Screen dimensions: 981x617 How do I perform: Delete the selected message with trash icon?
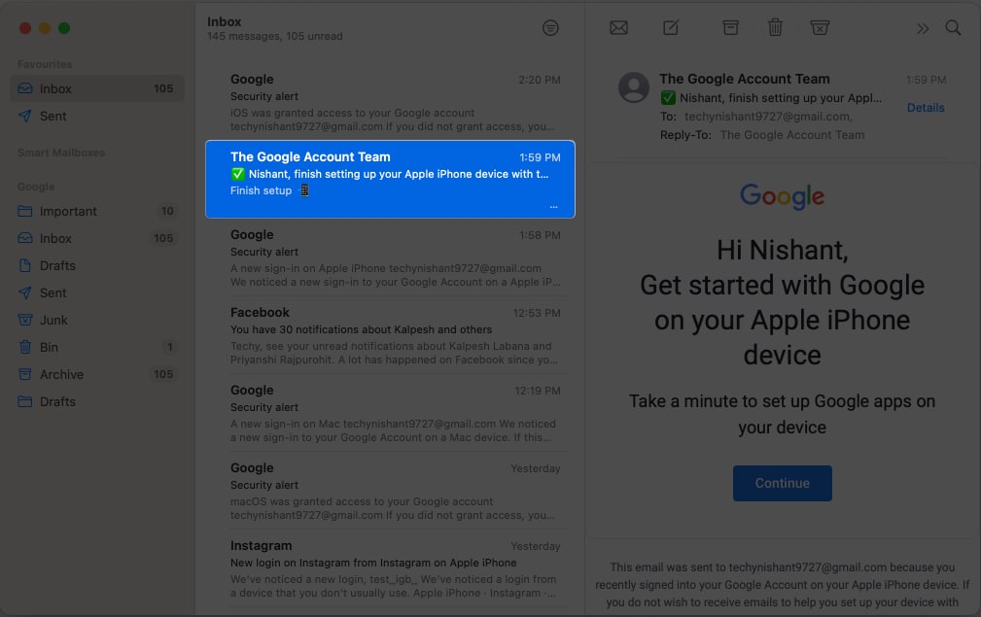point(775,27)
